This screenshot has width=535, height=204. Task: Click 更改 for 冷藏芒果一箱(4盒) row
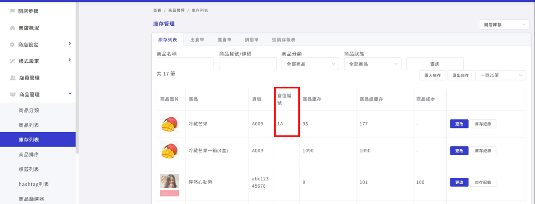coord(459,151)
